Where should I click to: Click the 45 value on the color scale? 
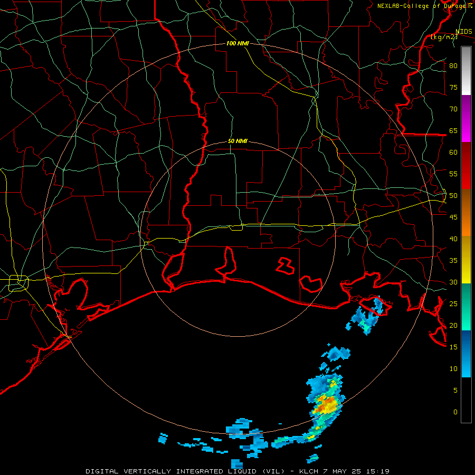coord(453,217)
